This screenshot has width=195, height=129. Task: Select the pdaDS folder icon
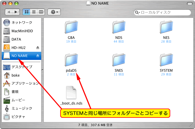(71, 60)
